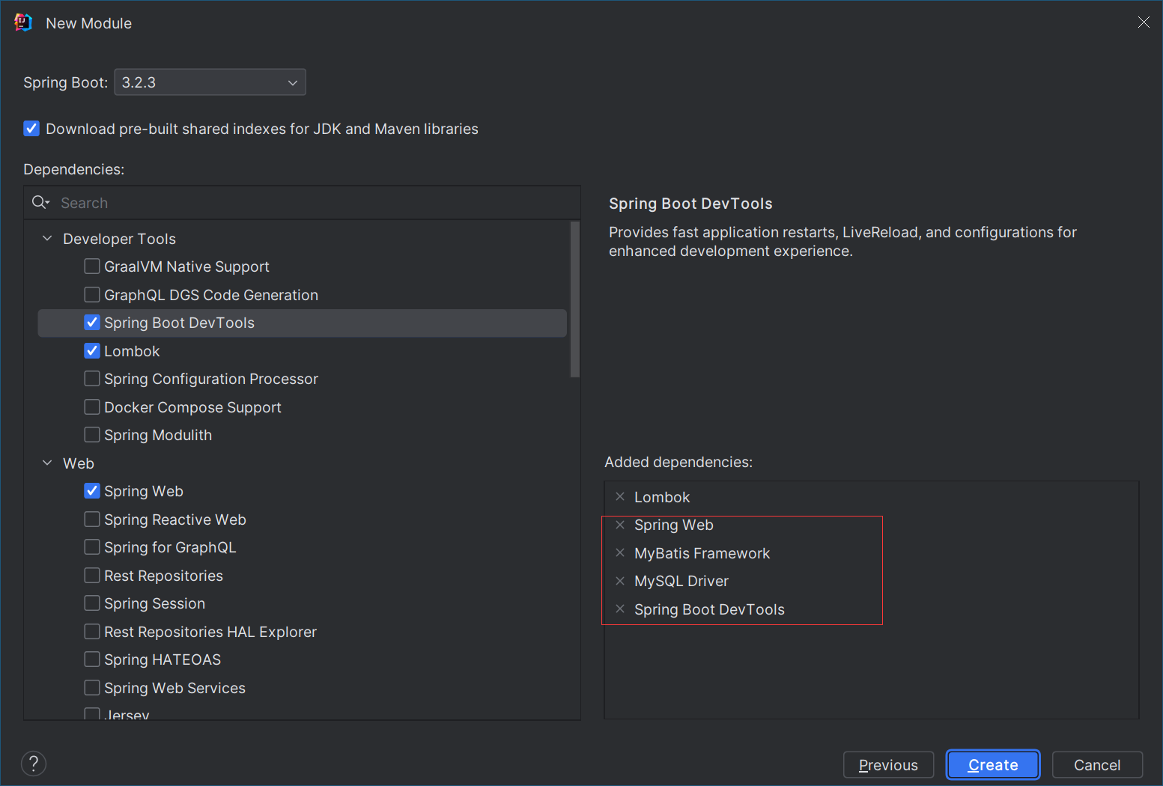This screenshot has height=786, width=1163.
Task: Remove Spring Web from added dependencies
Action: point(620,525)
